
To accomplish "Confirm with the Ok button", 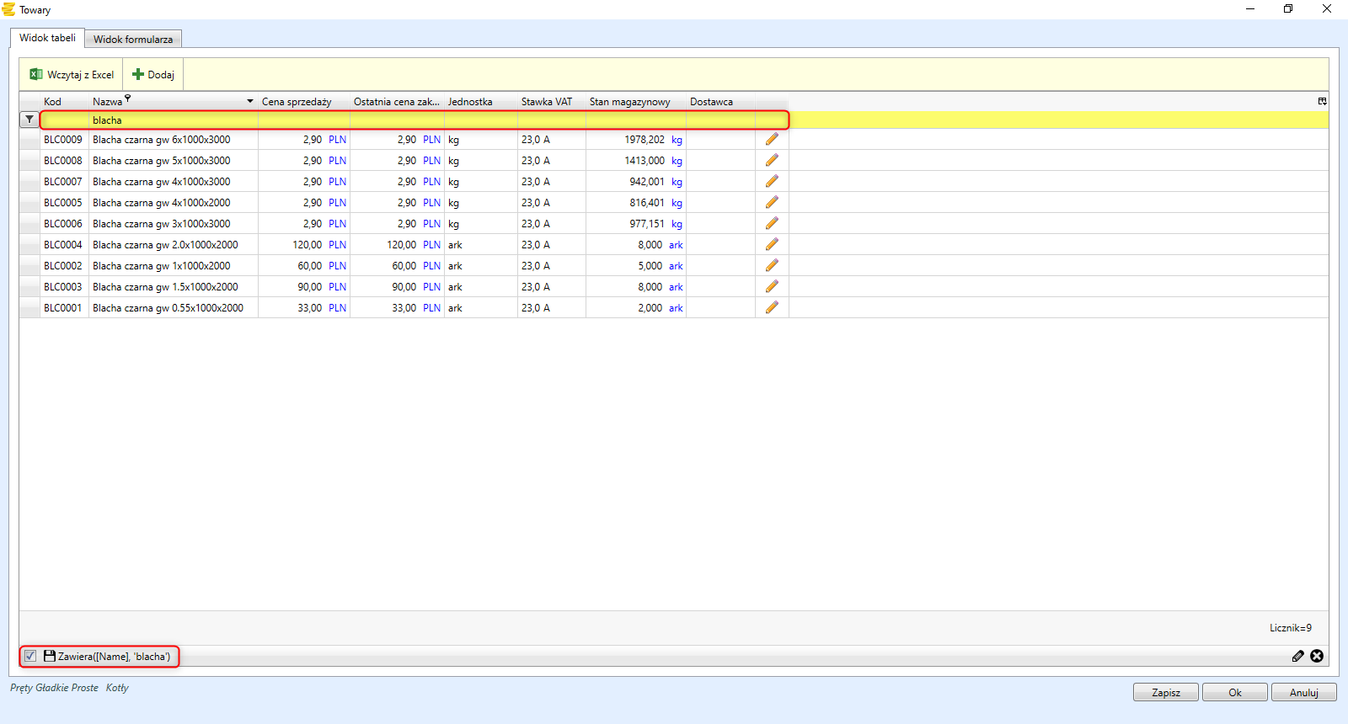I will coord(1234,692).
